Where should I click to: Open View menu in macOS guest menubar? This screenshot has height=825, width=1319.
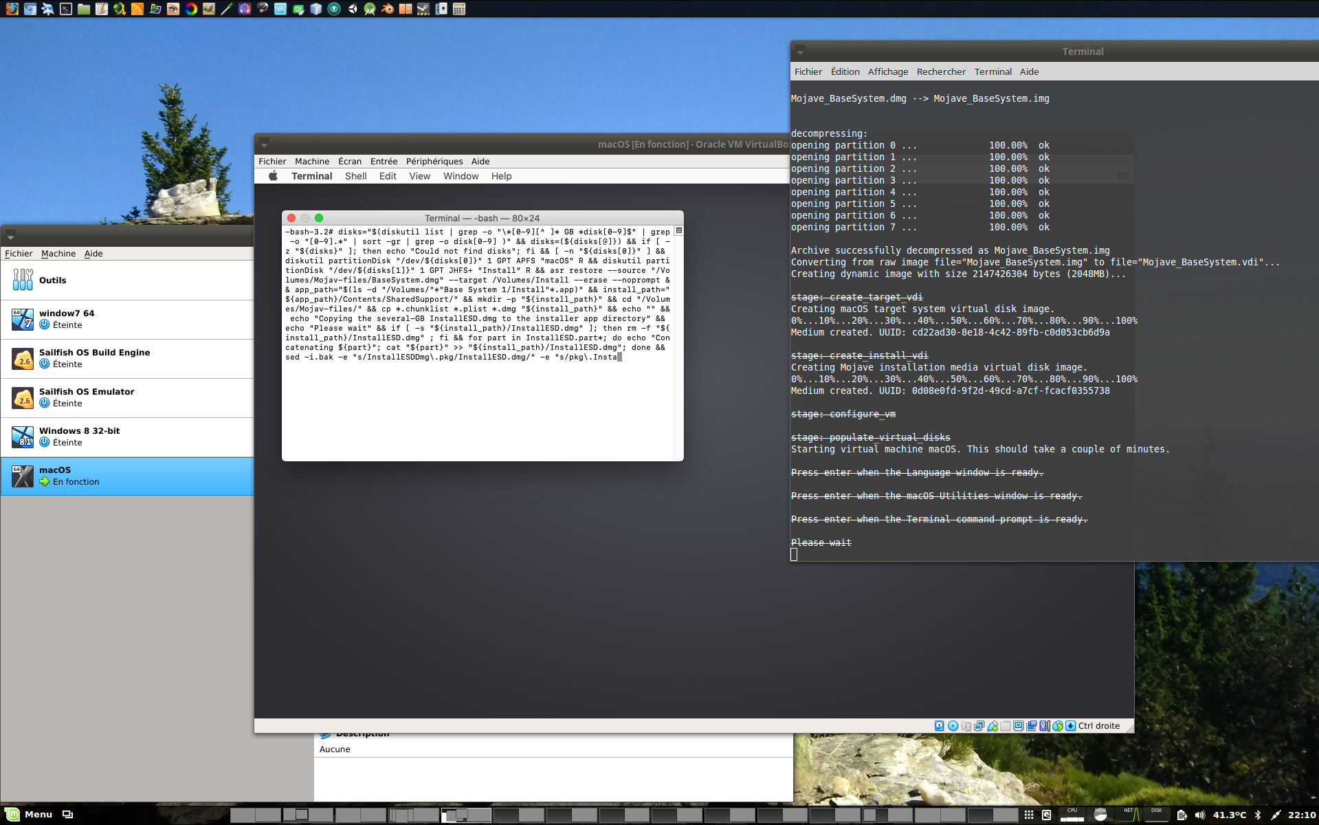[x=420, y=176]
